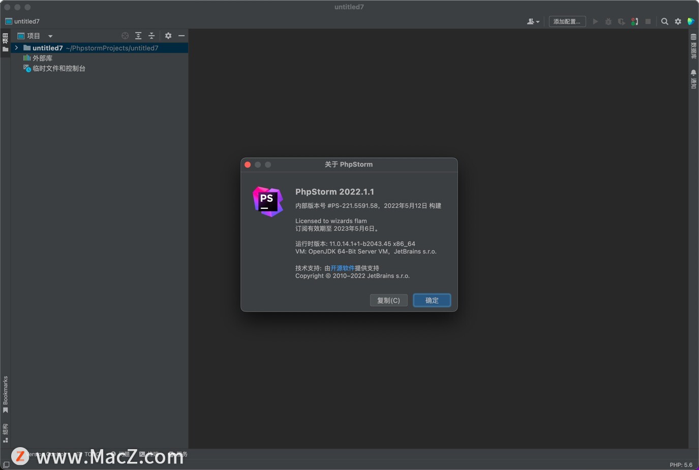The image size is (699, 470).
Task: Click the green Run triangle icon
Action: coord(595,21)
